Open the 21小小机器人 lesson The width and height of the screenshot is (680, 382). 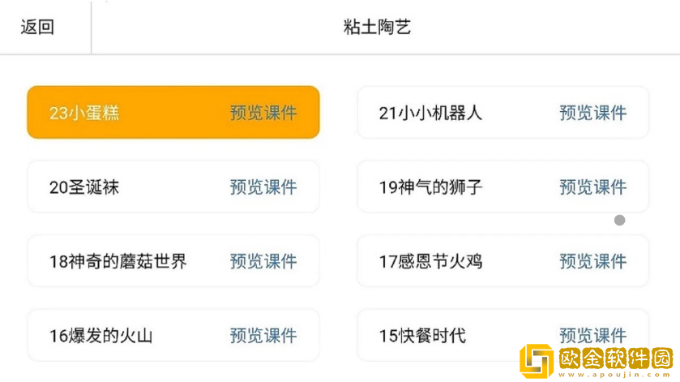pos(430,113)
